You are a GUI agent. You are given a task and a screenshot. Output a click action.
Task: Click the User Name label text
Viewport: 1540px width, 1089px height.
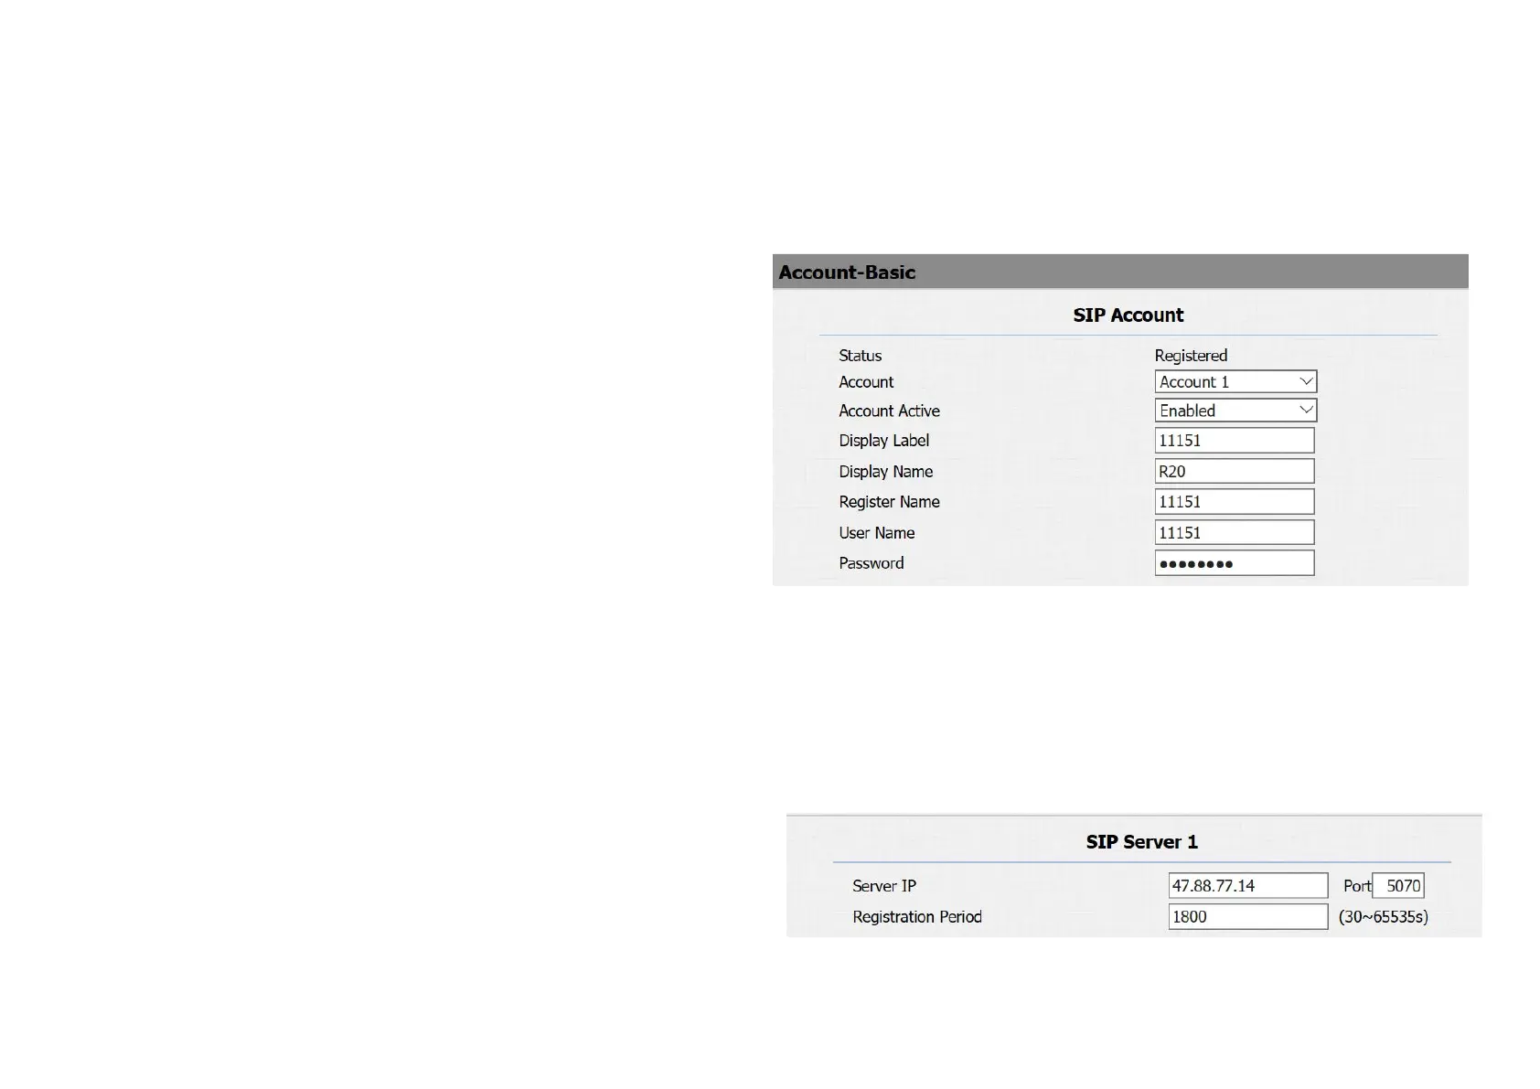coord(876,533)
